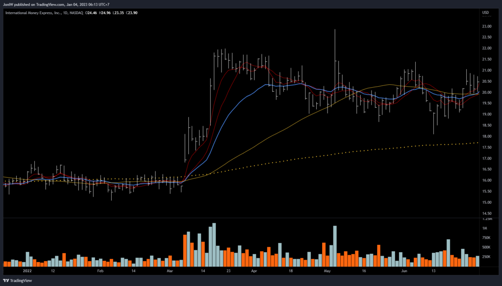Screen dimensions: 502x286
Task: Click the Mar label on time axis
Action: coord(170,270)
